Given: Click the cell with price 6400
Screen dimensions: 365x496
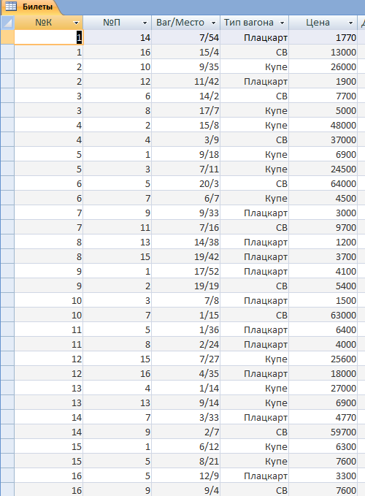Looking at the screenshot, I should pos(323,329).
